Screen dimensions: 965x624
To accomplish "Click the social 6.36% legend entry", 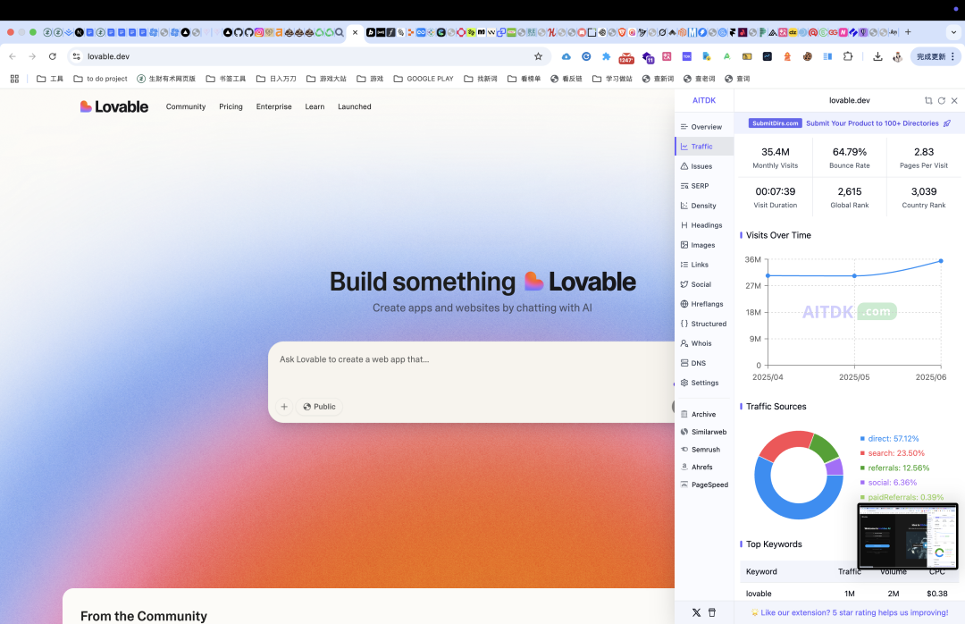I will click(x=889, y=483).
